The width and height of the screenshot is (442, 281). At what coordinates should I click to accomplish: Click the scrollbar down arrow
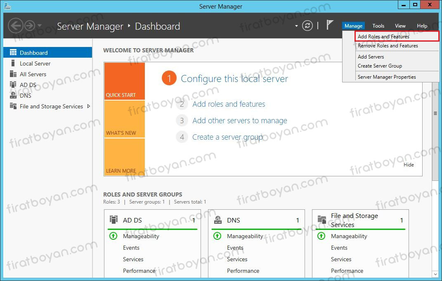click(x=435, y=274)
